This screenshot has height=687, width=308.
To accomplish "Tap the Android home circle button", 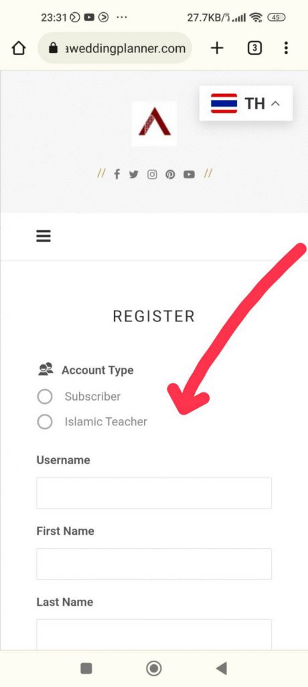I will pyautogui.click(x=153, y=668).
